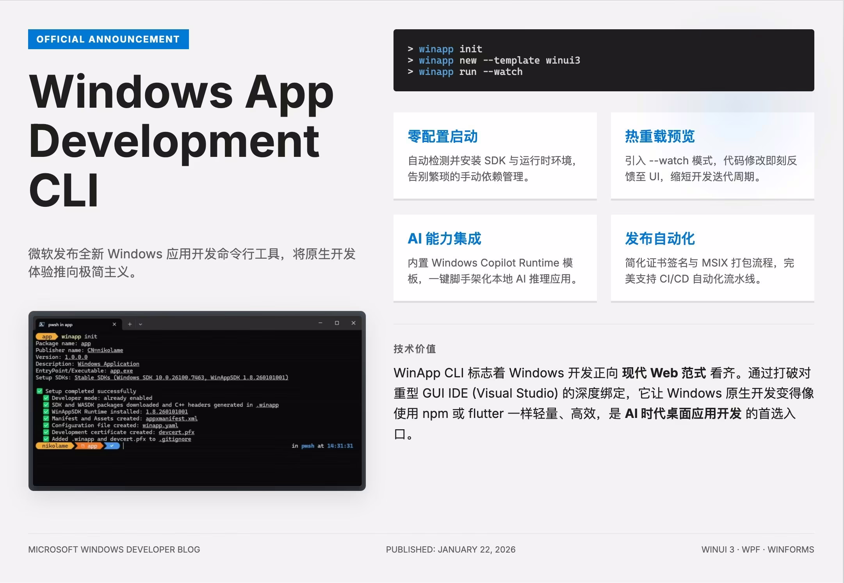Click the 'winapp new --template winui3' code line

500,60
